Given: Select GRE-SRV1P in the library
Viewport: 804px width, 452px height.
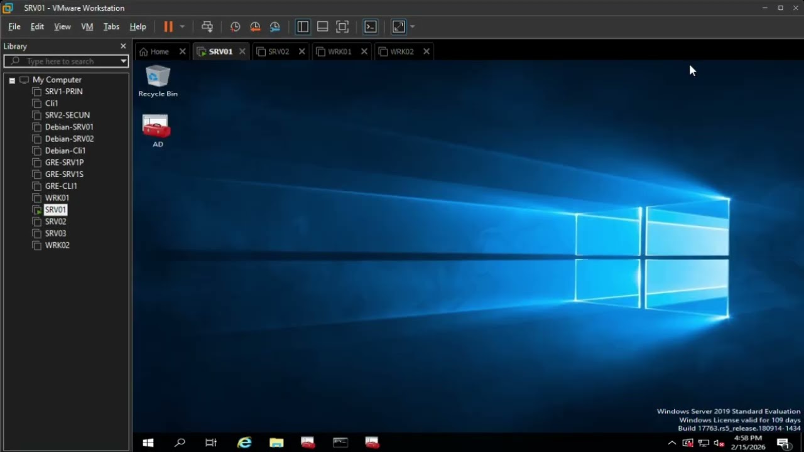Looking at the screenshot, I should [x=64, y=163].
